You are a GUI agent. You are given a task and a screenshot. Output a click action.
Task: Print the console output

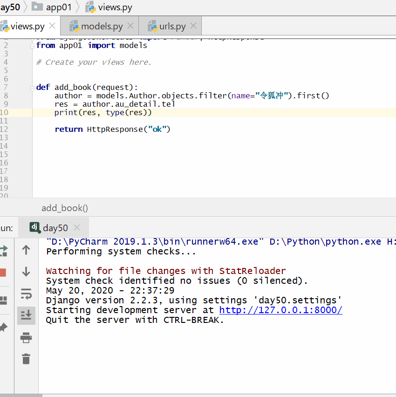tap(26, 337)
